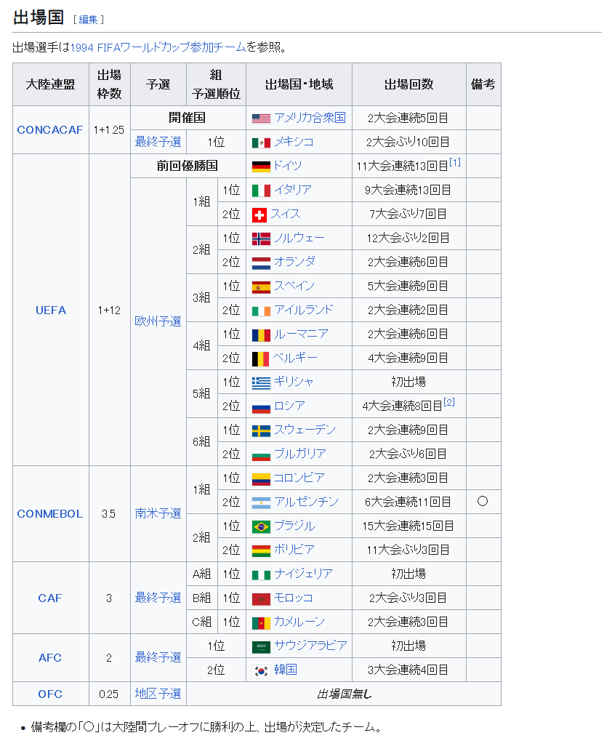
Task: Open 最終予選 link in AFC row
Action: click(x=158, y=657)
